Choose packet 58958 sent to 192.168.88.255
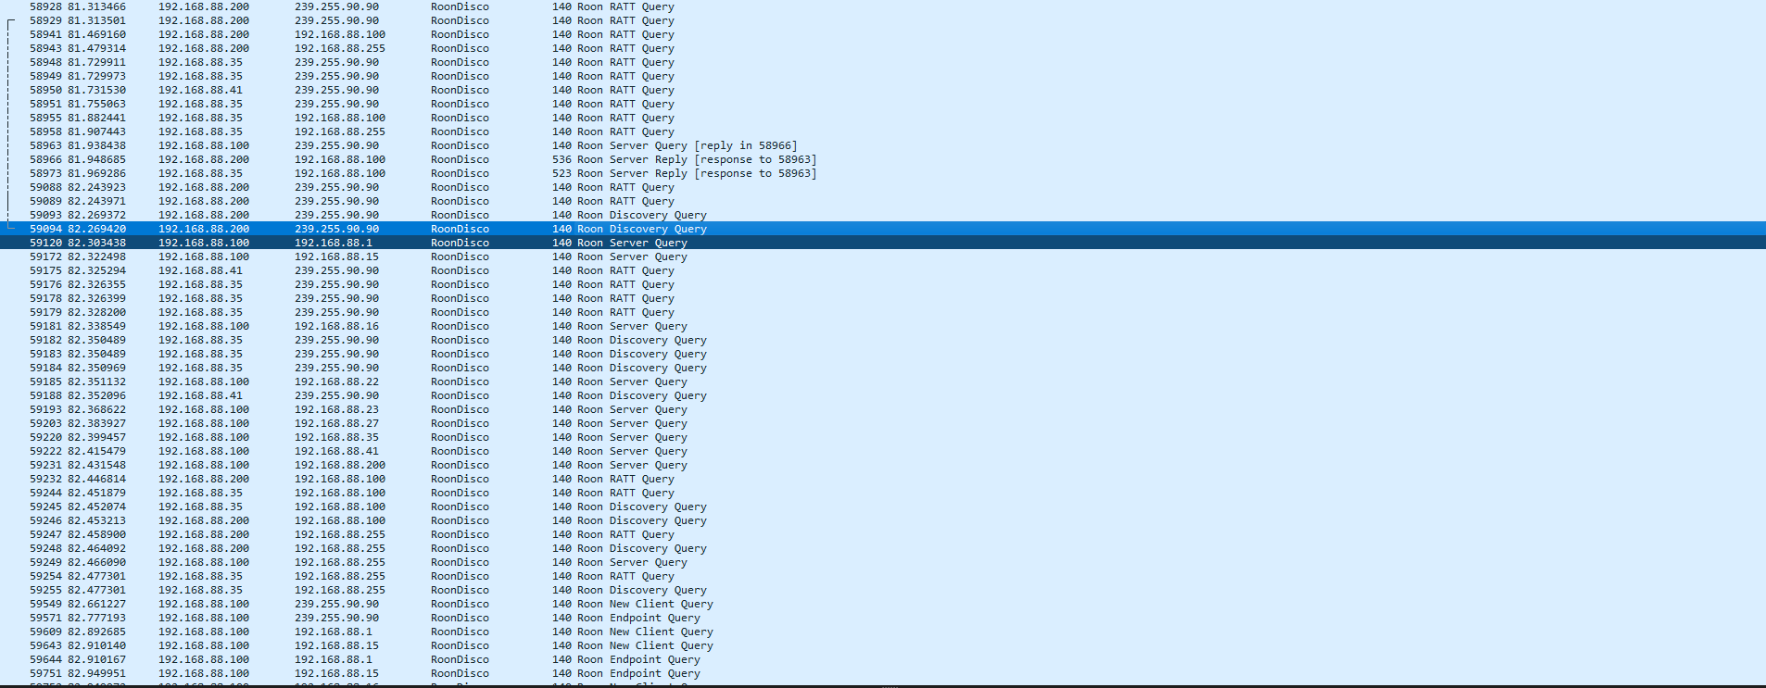 pos(883,131)
